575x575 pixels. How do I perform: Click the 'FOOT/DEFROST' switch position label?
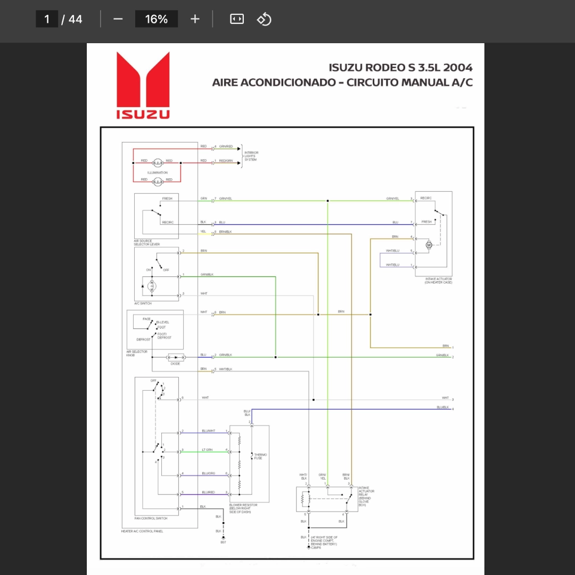click(x=165, y=336)
